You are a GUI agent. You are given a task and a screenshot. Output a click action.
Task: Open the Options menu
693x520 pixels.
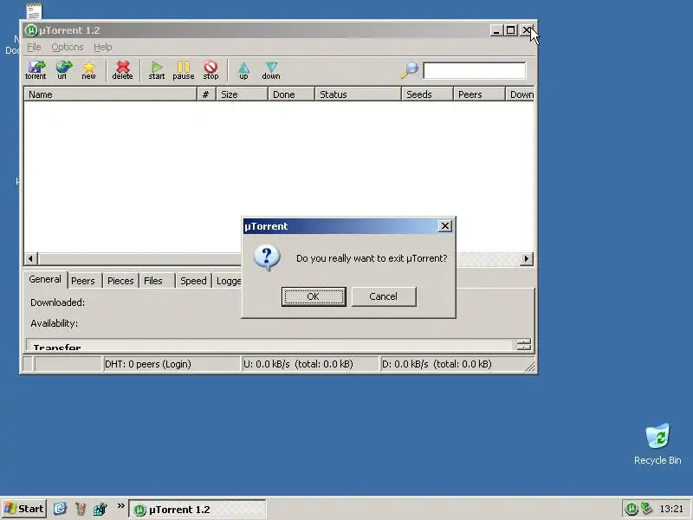(68, 47)
